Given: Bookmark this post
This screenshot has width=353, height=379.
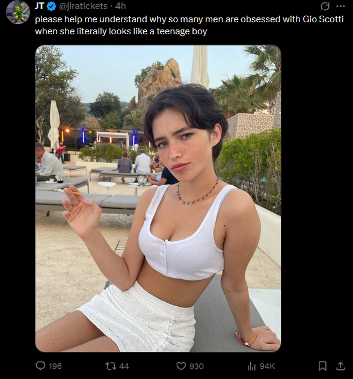Looking at the screenshot, I should 322,366.
